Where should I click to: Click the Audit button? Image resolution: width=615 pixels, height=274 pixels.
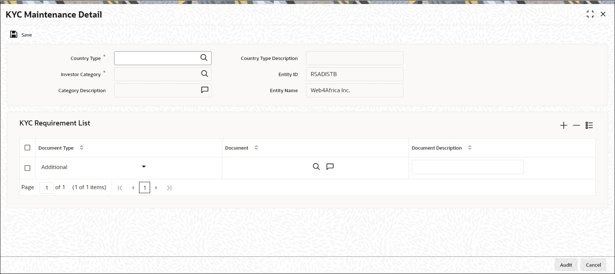pos(566,265)
